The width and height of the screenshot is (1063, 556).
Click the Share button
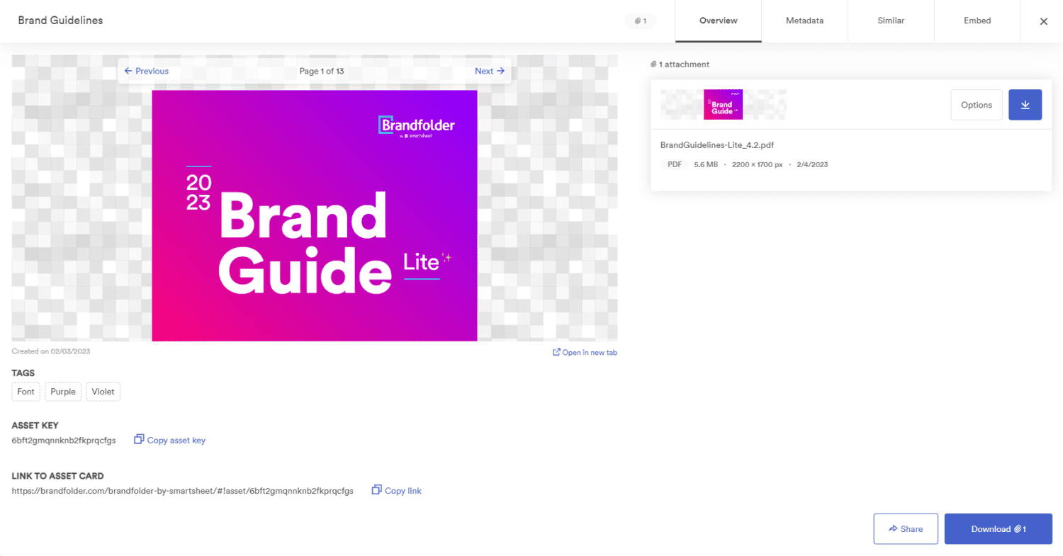click(905, 529)
